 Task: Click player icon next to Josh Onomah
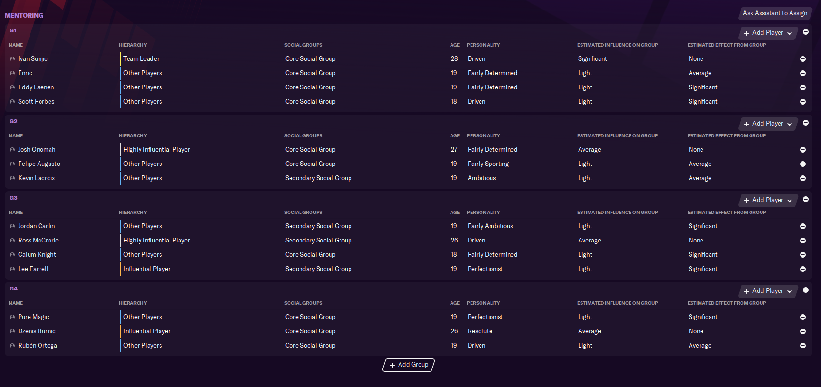coord(12,150)
